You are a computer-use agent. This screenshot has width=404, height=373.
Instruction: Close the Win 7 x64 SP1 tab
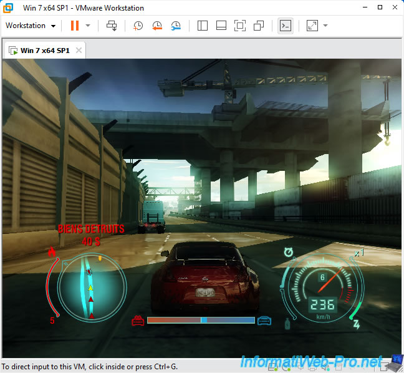(79, 51)
